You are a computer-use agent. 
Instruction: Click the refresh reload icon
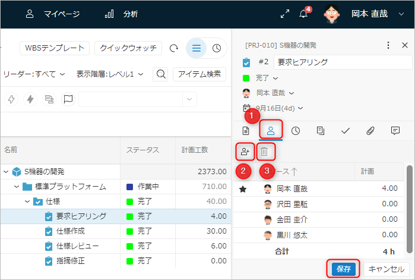[x=174, y=48]
